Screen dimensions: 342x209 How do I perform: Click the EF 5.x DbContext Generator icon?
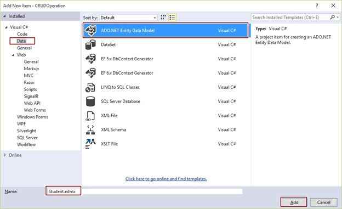[90, 59]
